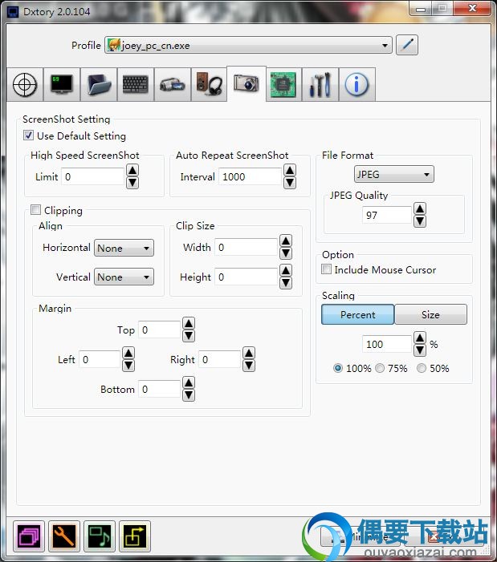This screenshot has height=562, width=497.
Task: Decrease Margin Bottom value
Action: coord(189,395)
